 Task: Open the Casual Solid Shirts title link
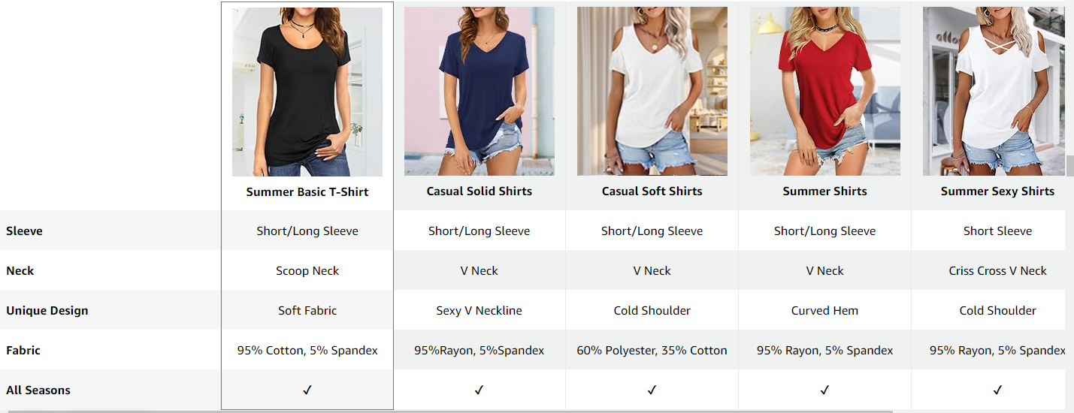tap(480, 191)
